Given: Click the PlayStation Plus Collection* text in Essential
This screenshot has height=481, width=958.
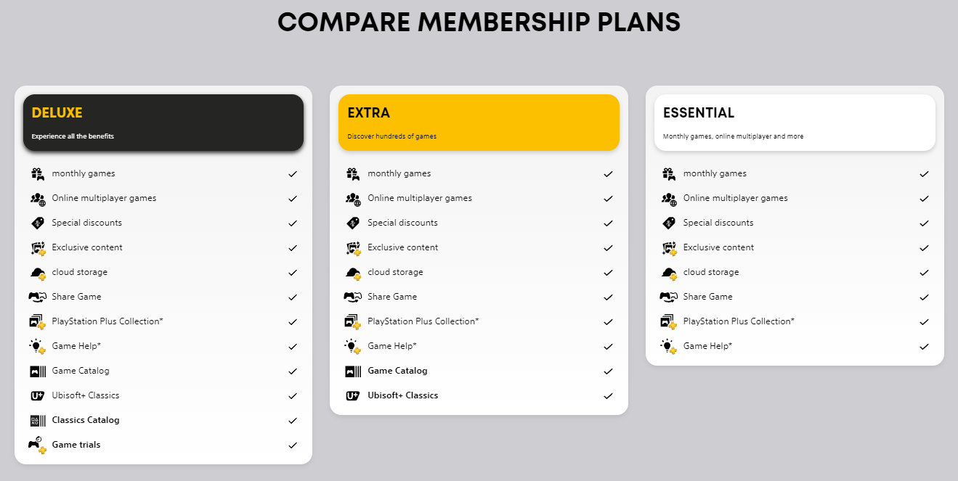Looking at the screenshot, I should (x=739, y=321).
